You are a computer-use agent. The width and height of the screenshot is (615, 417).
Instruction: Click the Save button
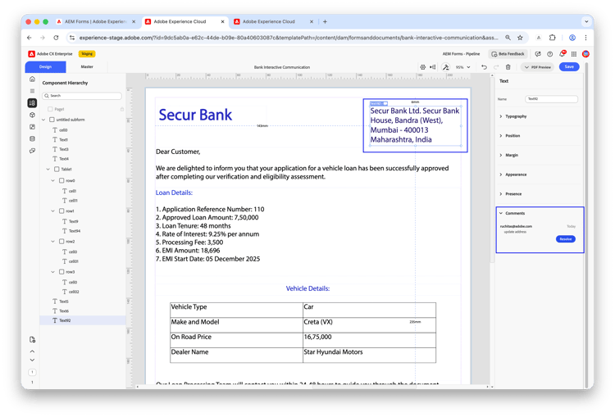click(x=569, y=66)
